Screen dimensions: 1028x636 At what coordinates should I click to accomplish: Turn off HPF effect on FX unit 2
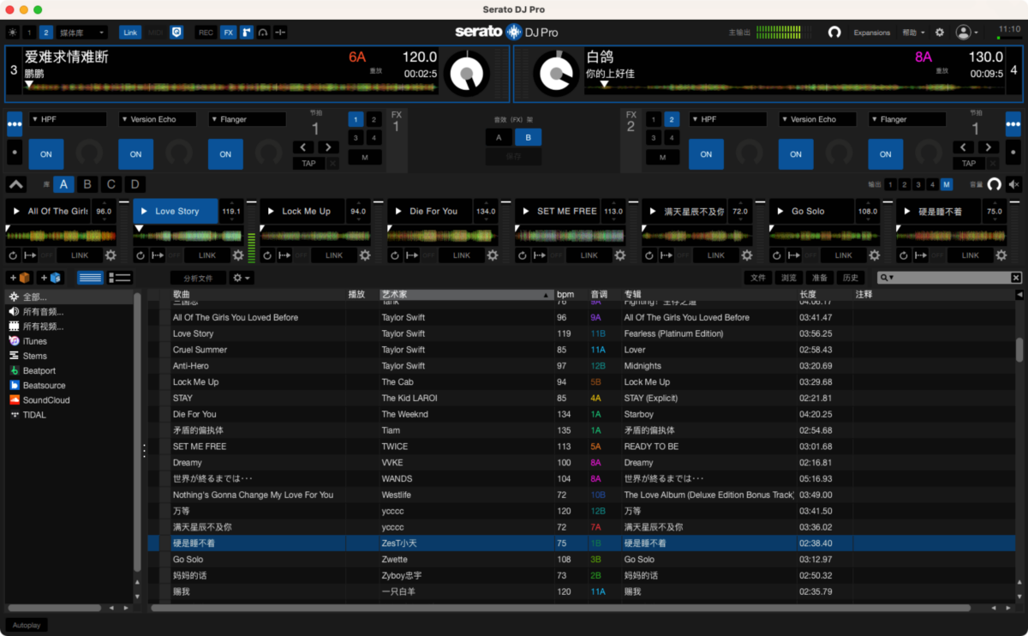(706, 154)
